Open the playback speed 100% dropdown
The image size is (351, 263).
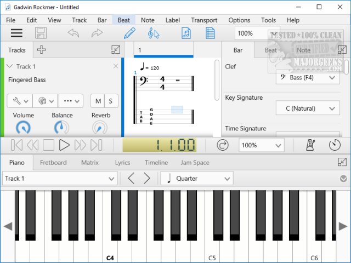[x=262, y=145]
